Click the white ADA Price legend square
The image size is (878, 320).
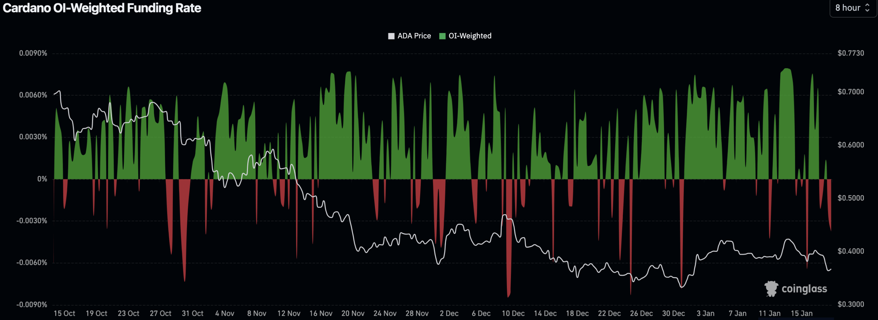[x=391, y=36]
